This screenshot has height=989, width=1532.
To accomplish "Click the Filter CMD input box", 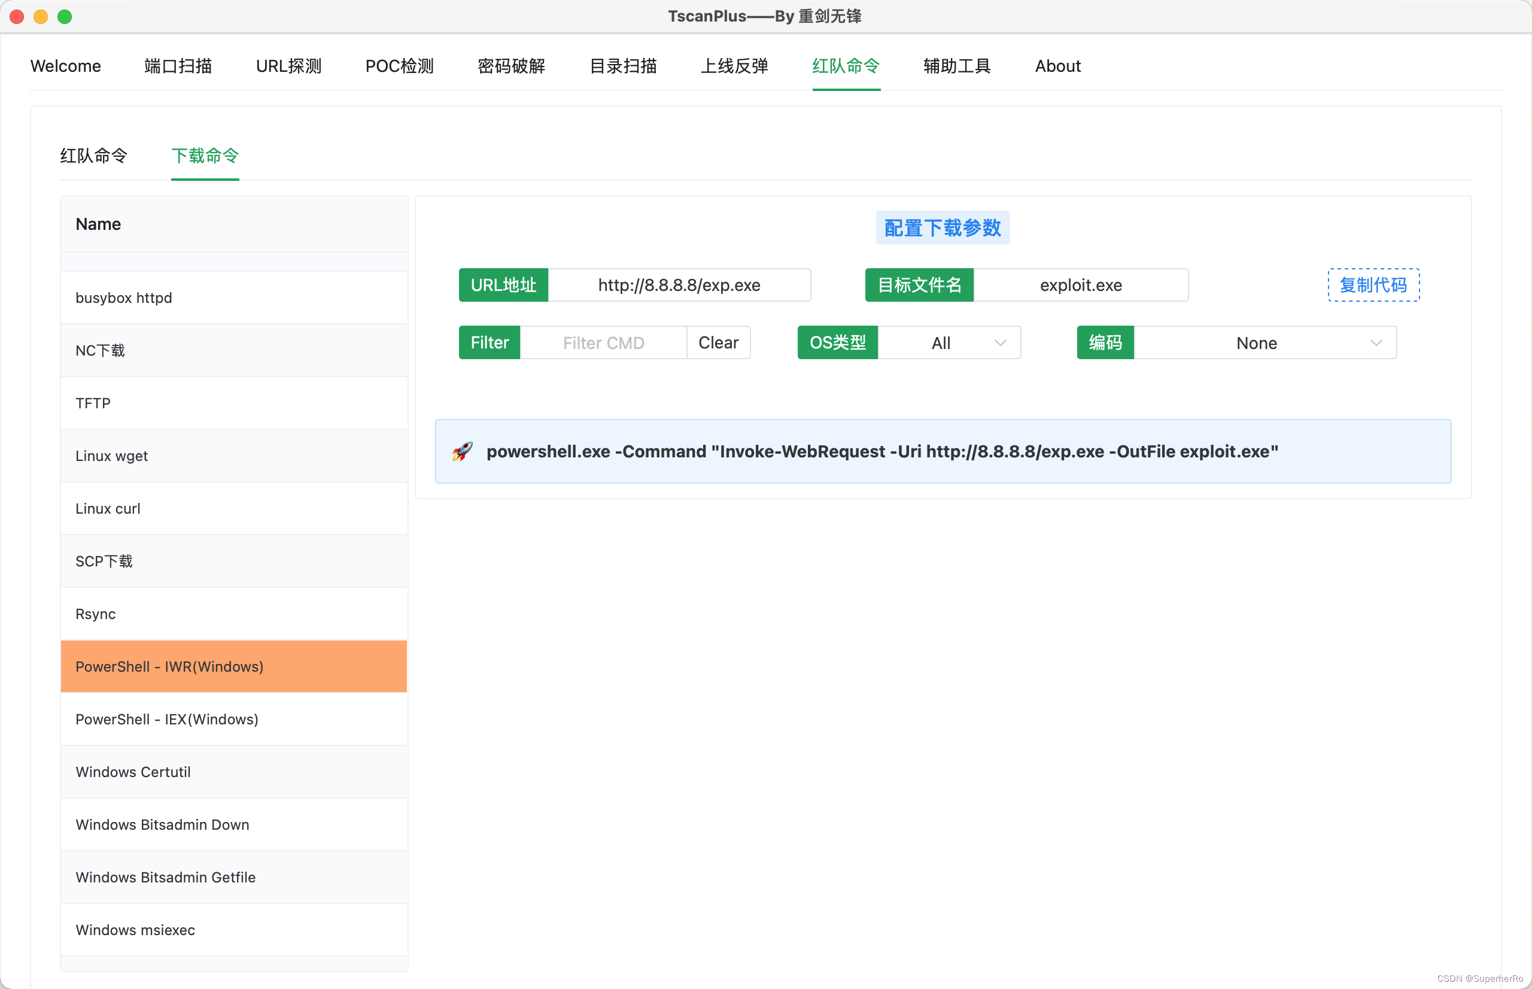I will coord(603,342).
